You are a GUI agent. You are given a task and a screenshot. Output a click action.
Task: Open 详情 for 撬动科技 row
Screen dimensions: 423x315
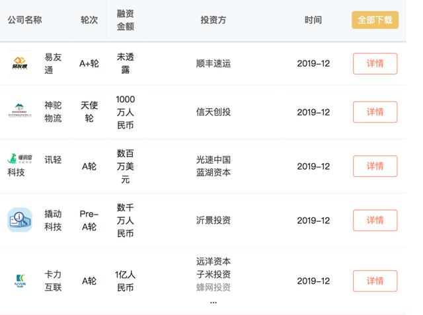(375, 221)
